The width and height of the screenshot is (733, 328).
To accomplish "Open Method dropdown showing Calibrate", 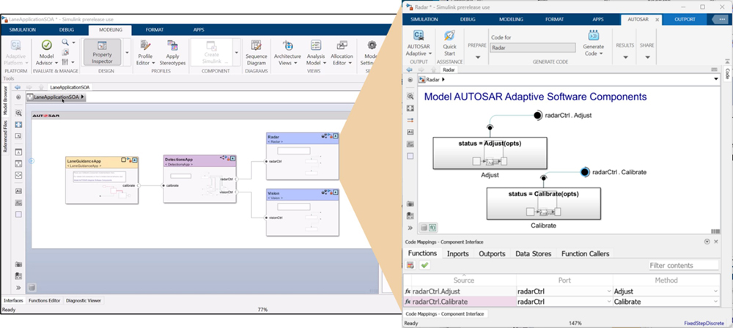I will 716,302.
